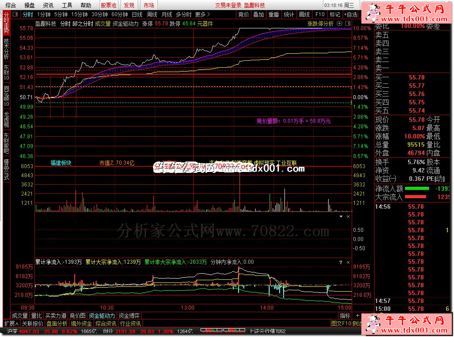454x337 pixels.
Task: Toggle the panel icon right of 涨跌停分析
Action: 348,24
